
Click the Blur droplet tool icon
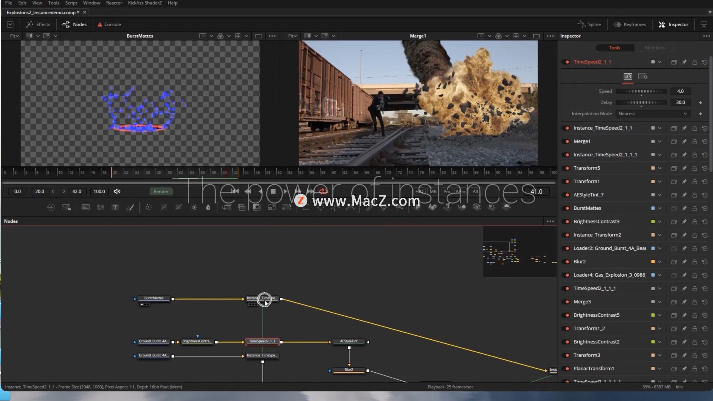208,207
